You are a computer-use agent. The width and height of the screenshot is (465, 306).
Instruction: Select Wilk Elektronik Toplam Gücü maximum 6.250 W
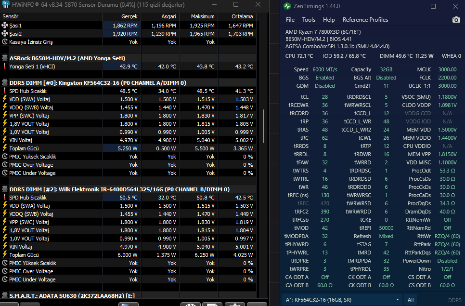205,254
